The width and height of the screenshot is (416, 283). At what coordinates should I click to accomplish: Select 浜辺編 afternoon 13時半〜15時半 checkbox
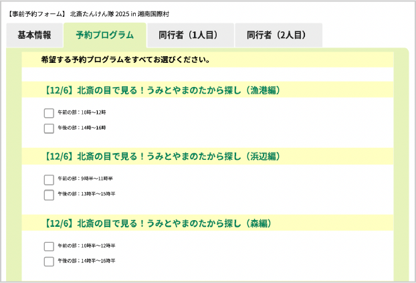(49, 195)
